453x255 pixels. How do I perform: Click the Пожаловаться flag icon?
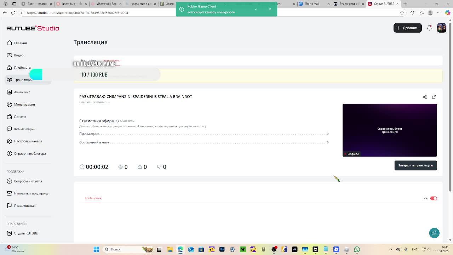(x=10, y=206)
